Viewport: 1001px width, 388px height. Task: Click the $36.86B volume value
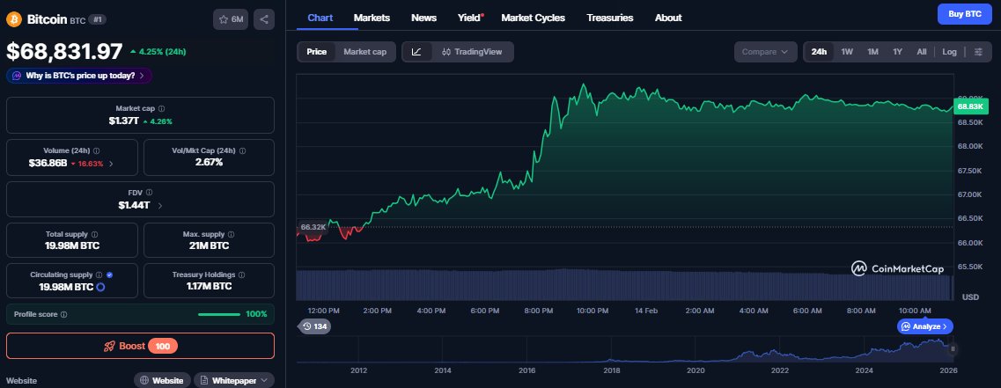[48, 163]
